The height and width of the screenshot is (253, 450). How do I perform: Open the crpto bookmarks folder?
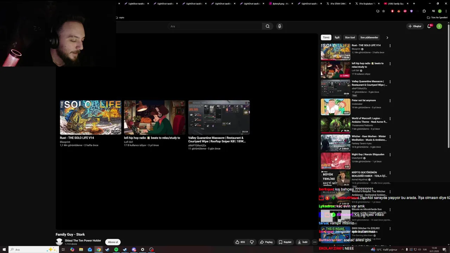point(120,18)
